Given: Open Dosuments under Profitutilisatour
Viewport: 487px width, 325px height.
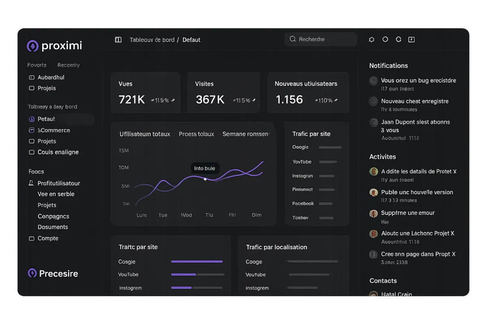Looking at the screenshot, I should (x=53, y=227).
